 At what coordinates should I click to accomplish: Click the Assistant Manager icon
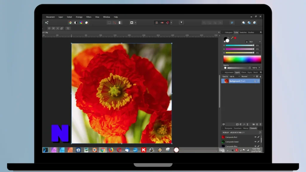point(181,23)
